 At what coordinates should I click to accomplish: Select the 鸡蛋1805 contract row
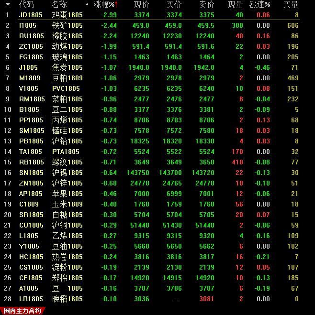(x=67, y=15)
